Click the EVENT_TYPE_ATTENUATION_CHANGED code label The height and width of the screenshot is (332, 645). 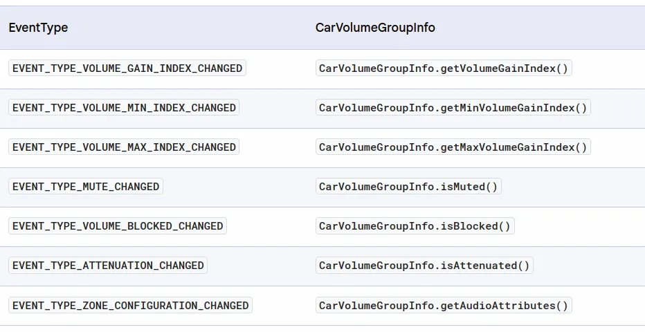pyautogui.click(x=108, y=266)
